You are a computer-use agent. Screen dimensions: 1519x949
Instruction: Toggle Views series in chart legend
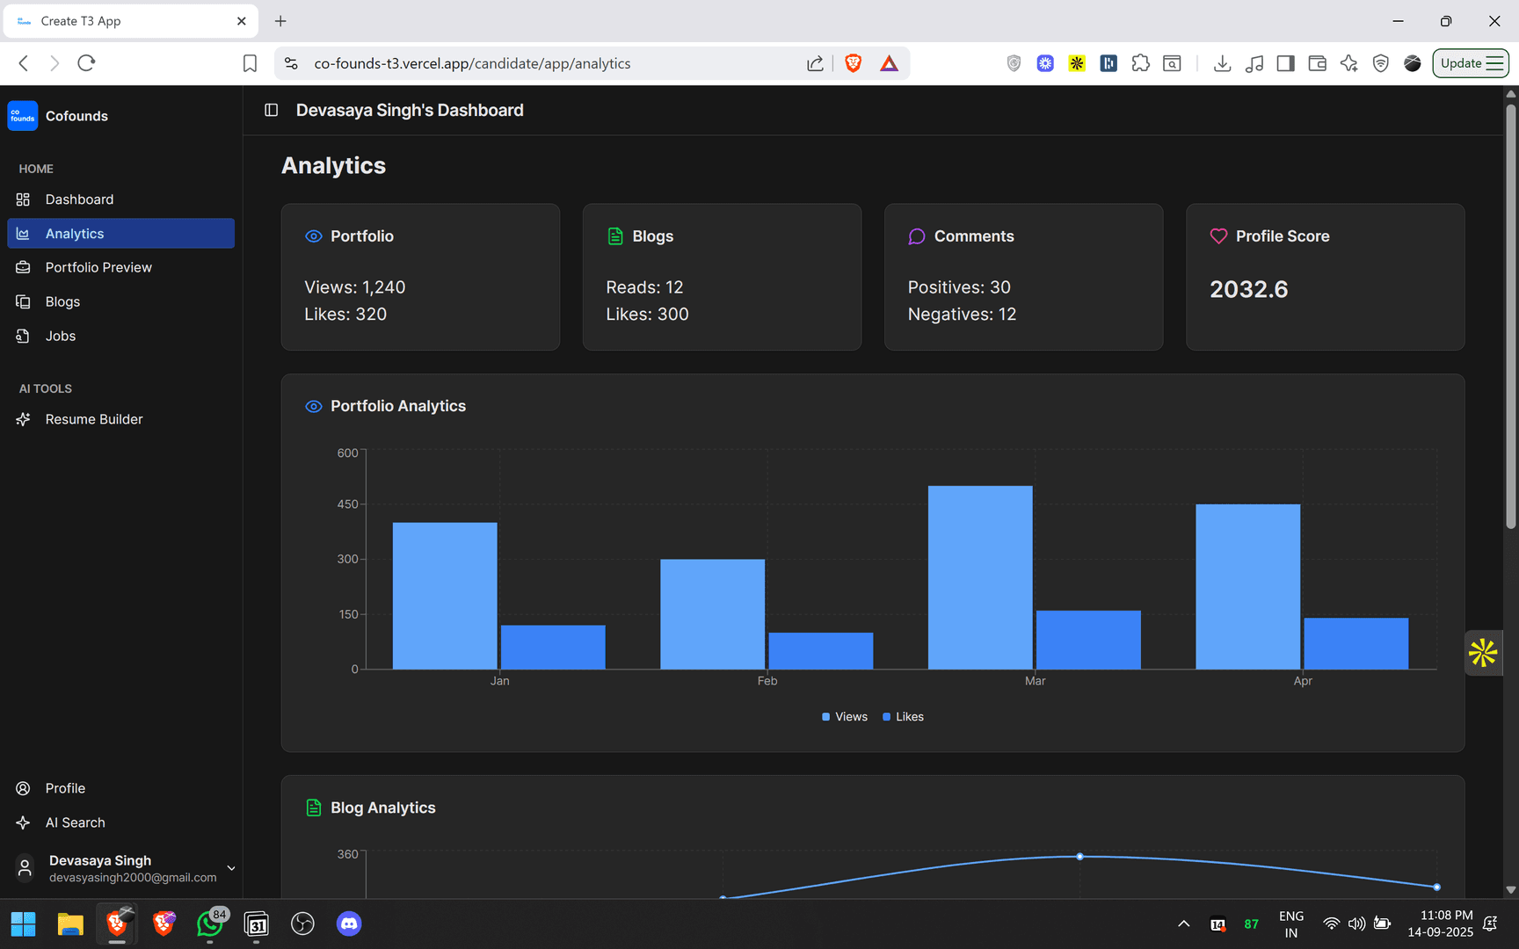[x=844, y=717]
